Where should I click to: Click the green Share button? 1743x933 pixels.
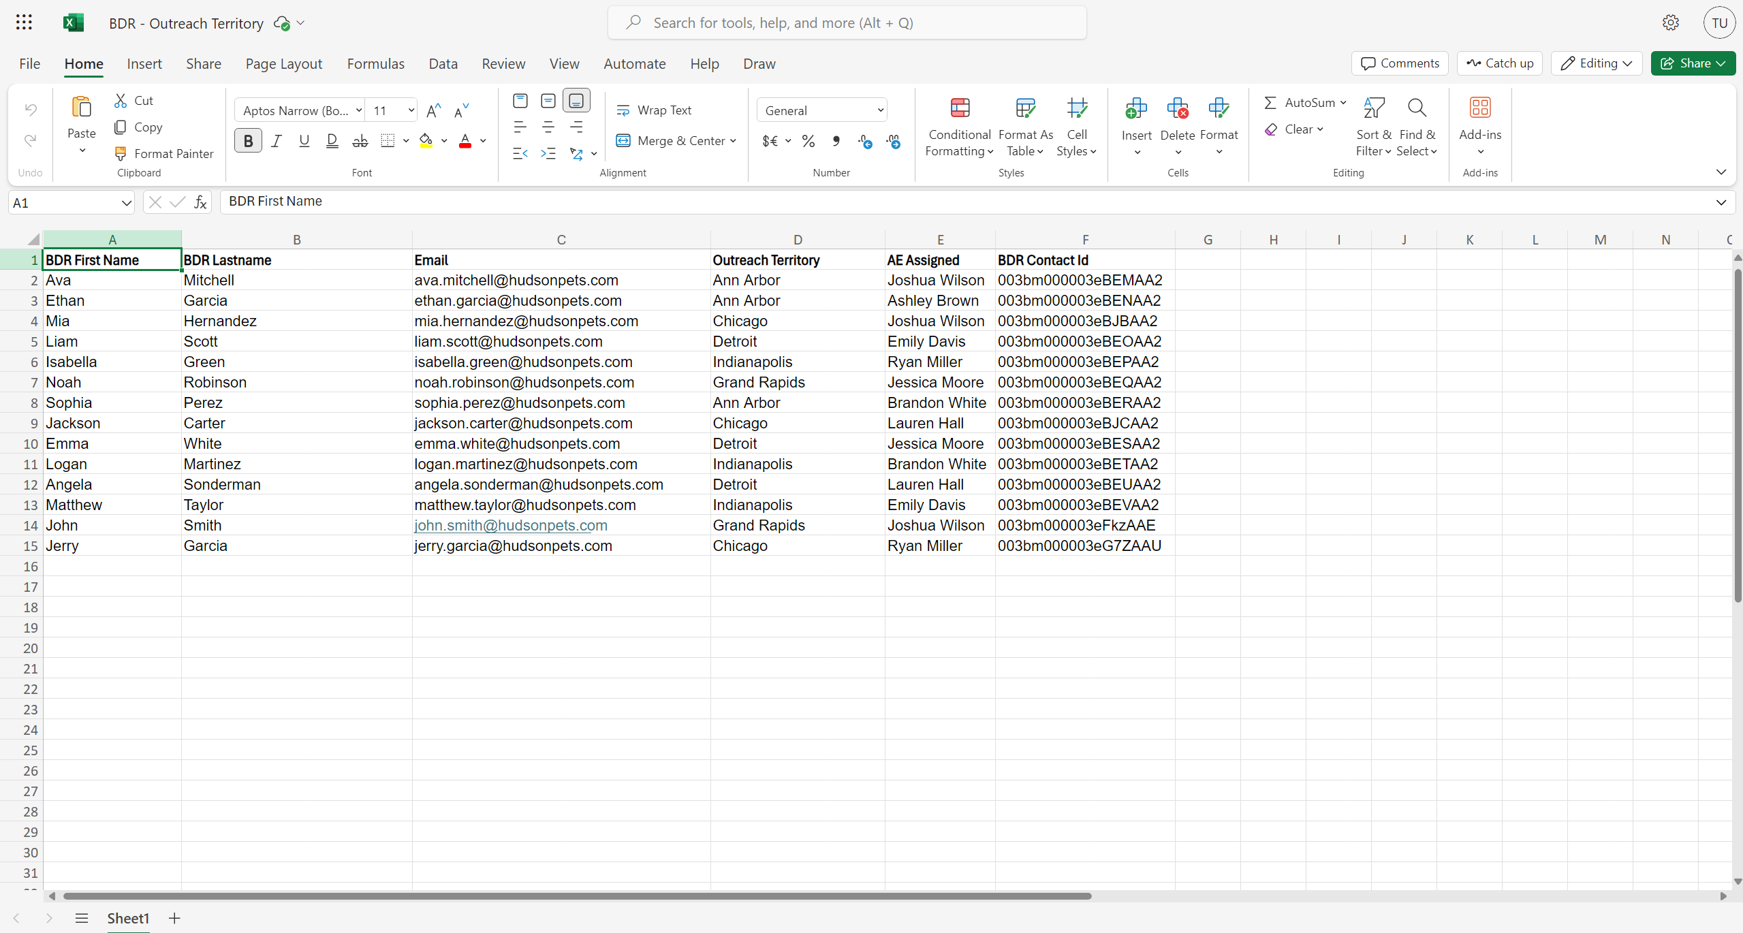tap(1693, 63)
